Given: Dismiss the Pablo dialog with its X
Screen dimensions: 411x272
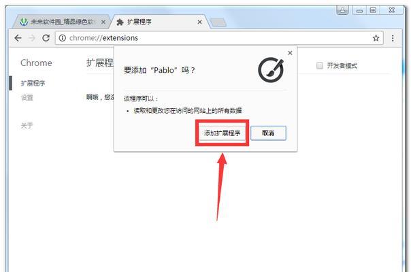Looking at the screenshot, I should click(x=290, y=53).
